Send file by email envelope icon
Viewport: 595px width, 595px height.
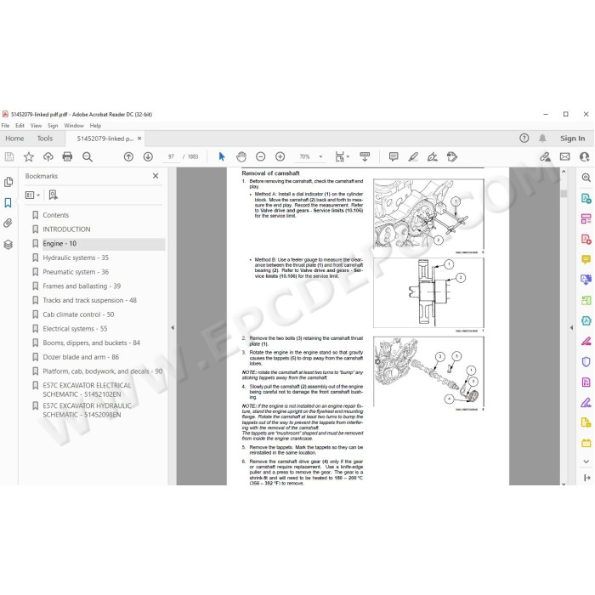tap(565, 156)
